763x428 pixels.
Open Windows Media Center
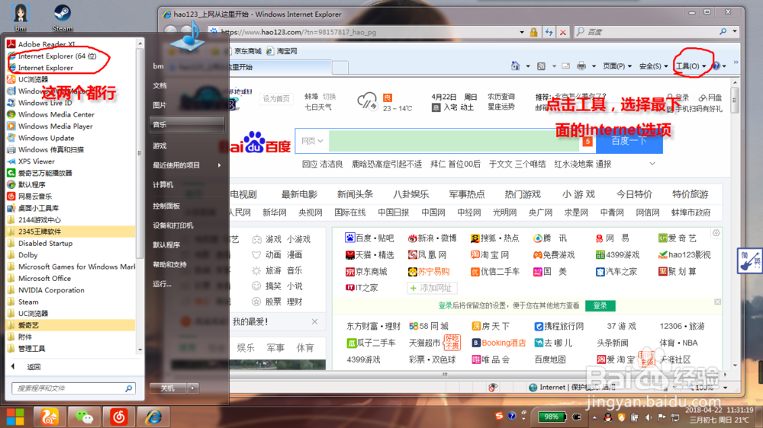click(56, 115)
